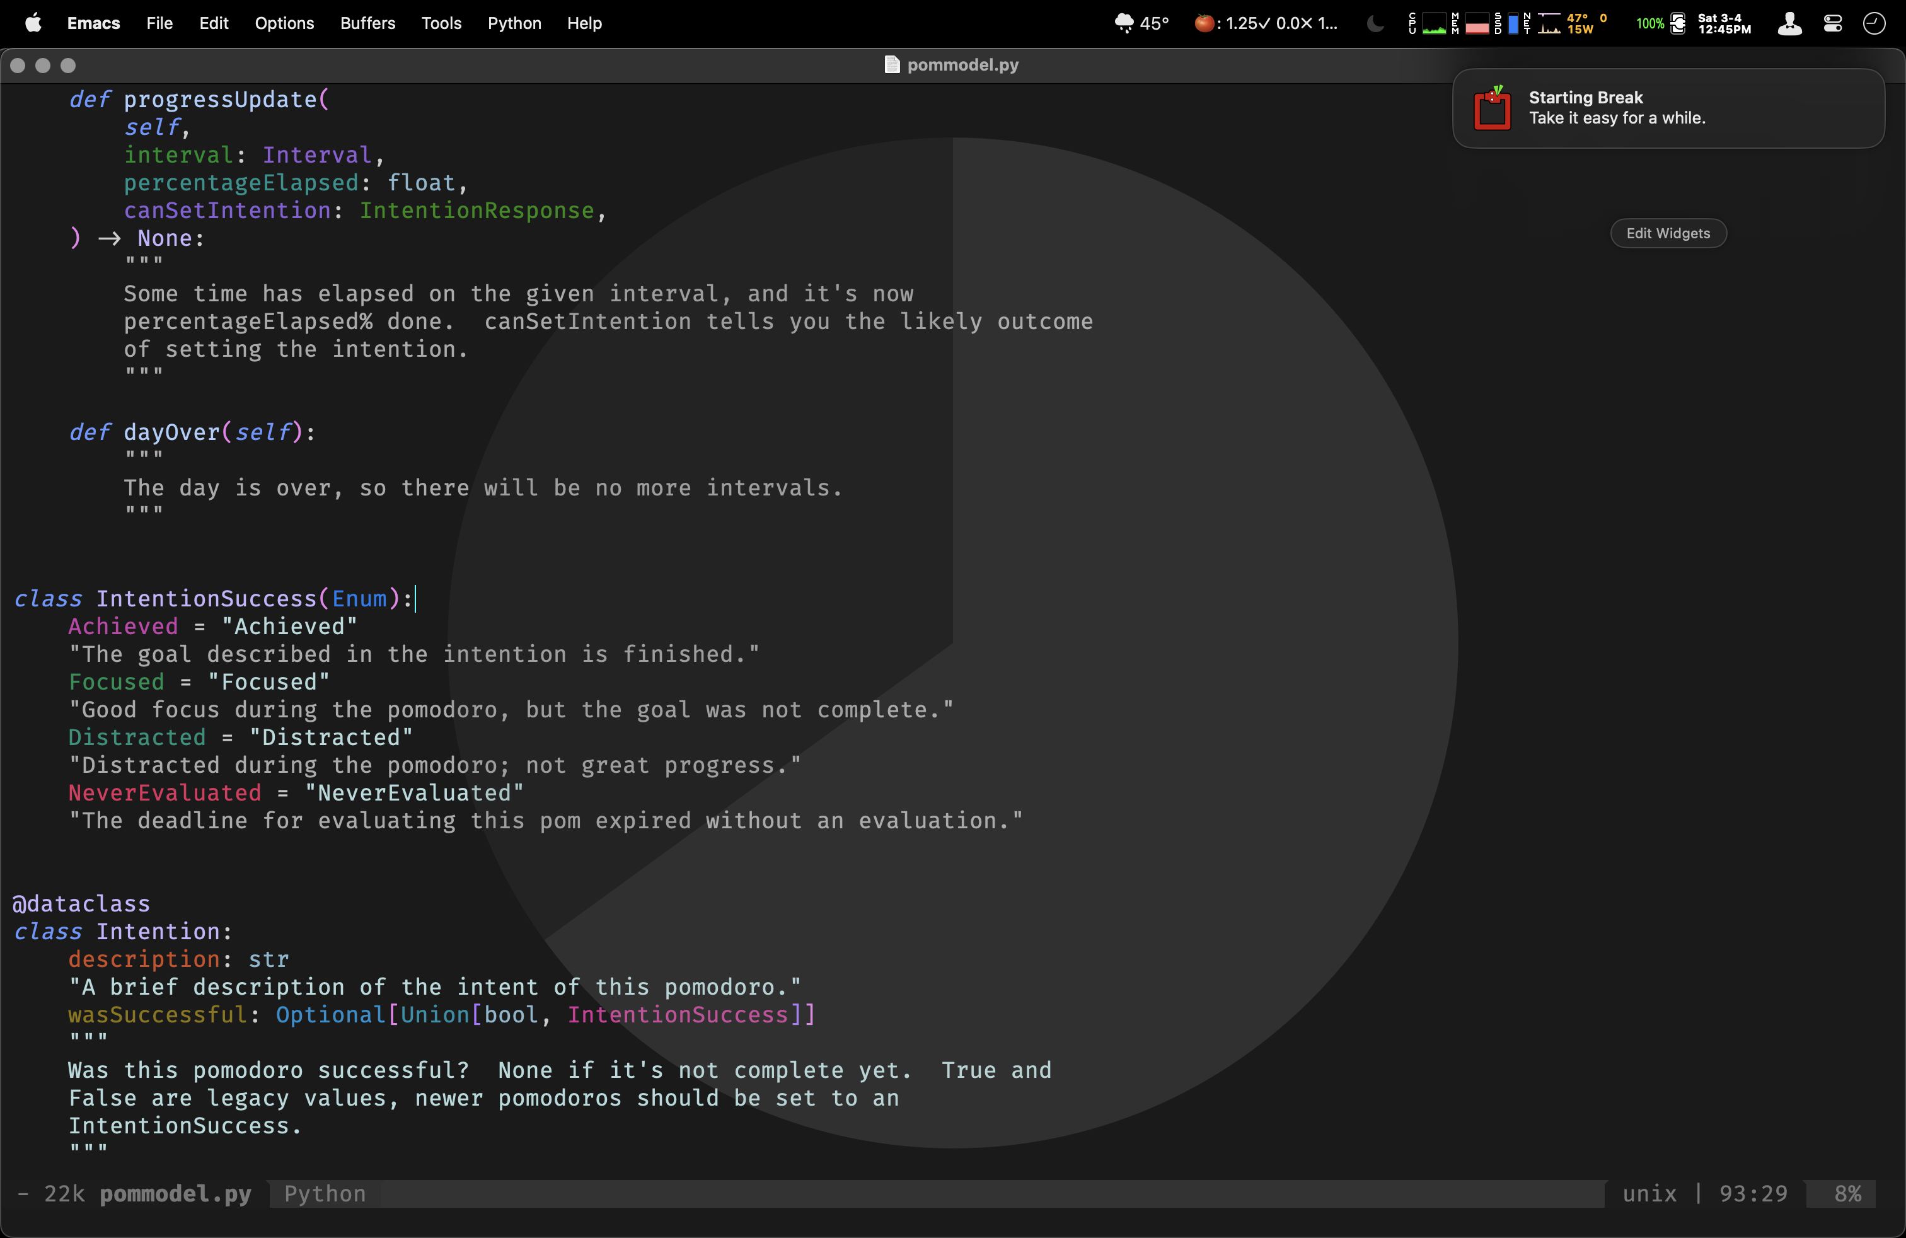Open the Apple menu
Screen dimensions: 1906x1238
33,23
